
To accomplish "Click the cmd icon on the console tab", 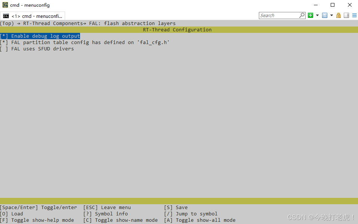I will point(5,16).
